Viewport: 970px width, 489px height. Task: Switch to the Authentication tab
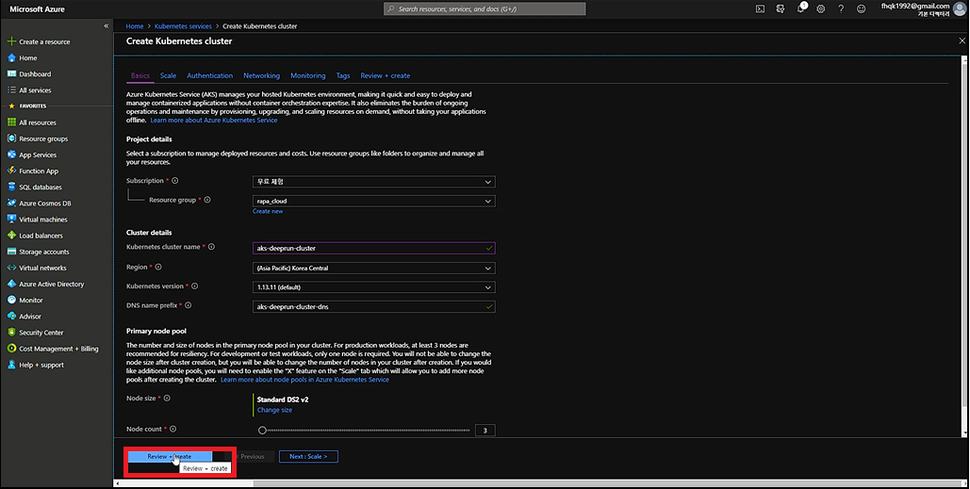[209, 75]
